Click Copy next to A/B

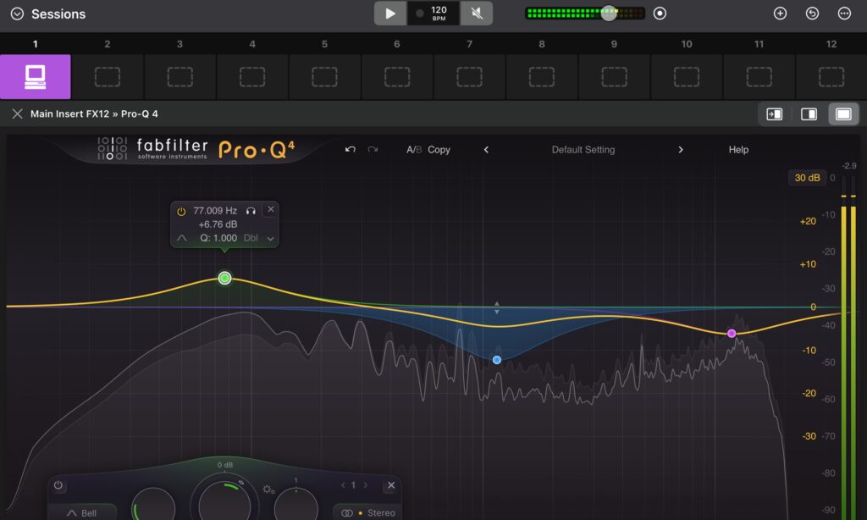439,150
